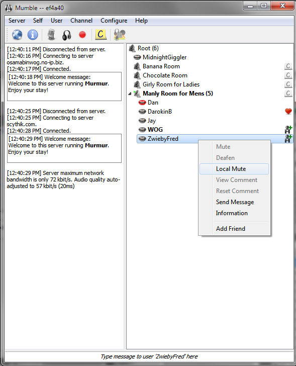Viewport: 296px width, 366px height.
Task: Click the Mumble title bar icon
Action: (x=9, y=8)
